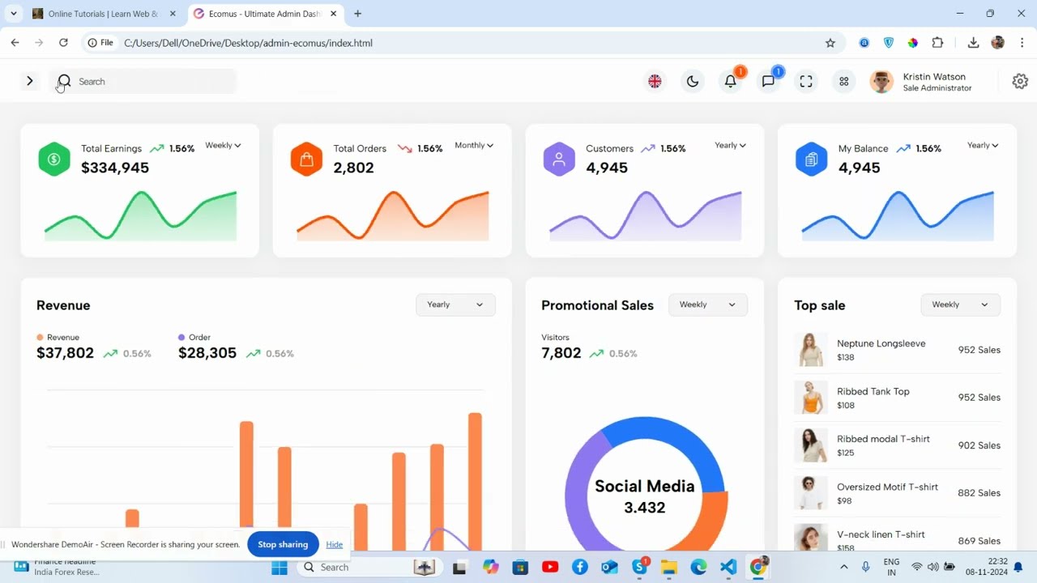Toggle the Revenue legend series
1037x583 pixels.
coord(58,337)
